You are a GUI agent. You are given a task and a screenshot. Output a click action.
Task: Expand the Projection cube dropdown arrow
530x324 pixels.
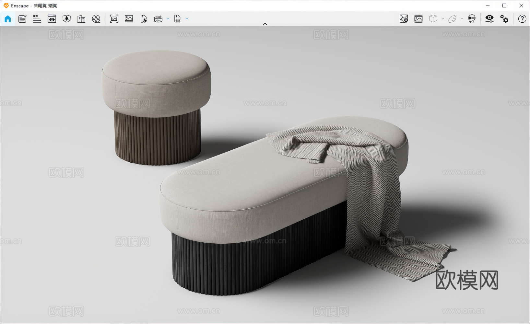click(x=443, y=19)
